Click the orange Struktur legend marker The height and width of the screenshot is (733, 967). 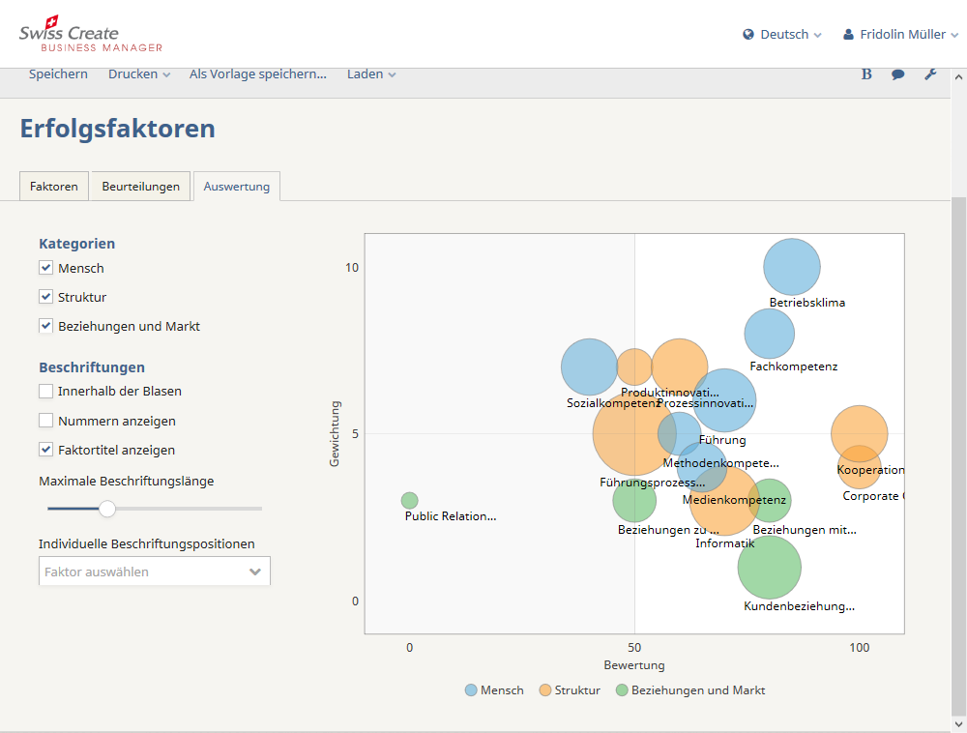click(545, 690)
